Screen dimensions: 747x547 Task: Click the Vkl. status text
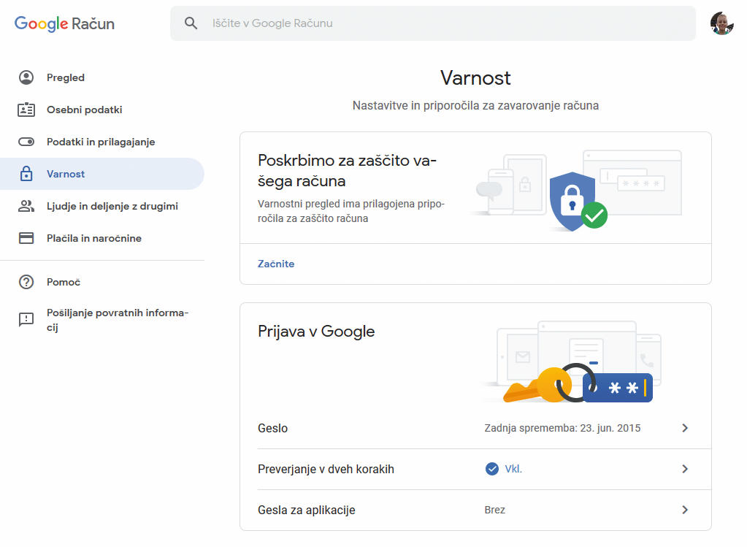(513, 469)
